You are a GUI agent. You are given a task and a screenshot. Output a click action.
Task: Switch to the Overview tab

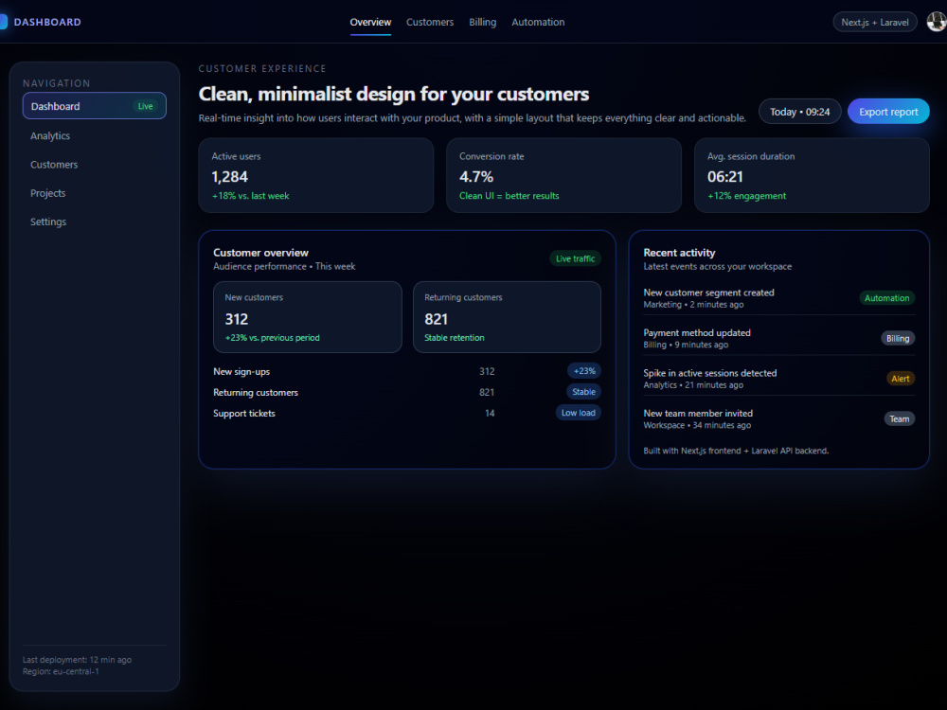tap(370, 23)
